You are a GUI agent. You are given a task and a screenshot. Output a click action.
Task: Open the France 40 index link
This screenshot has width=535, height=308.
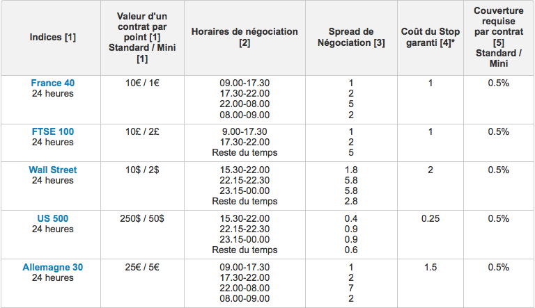coord(52,83)
